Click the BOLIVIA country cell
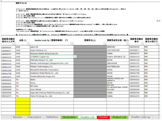162x121 pixels. 118,86
